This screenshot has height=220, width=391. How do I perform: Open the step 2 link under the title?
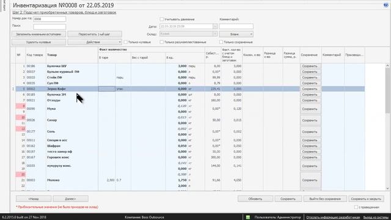pyautogui.click(x=64, y=12)
